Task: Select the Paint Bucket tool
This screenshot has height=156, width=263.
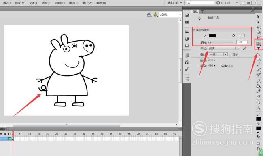Action: [259, 86]
